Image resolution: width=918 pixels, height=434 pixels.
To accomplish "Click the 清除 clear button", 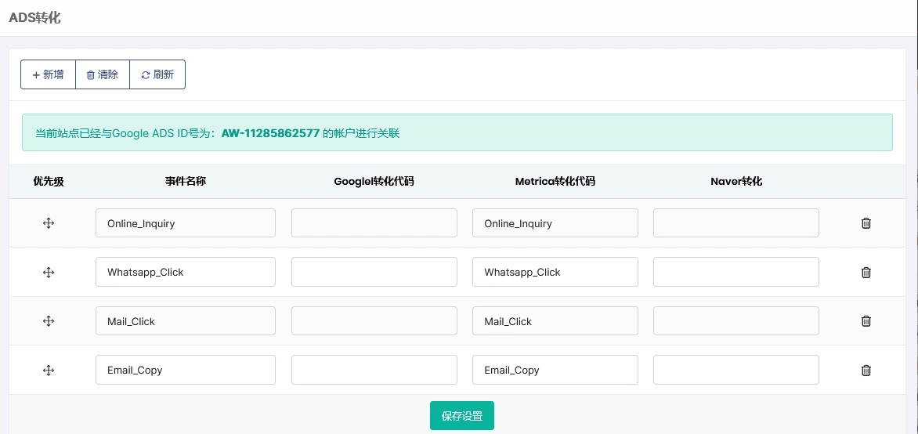I will 103,74.
